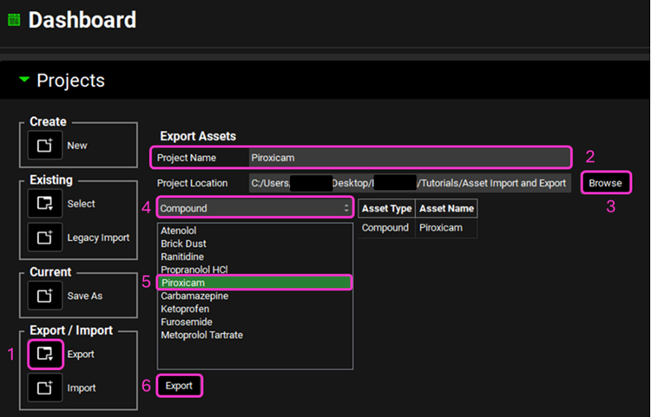Select Brick Dust from the list
Image resolution: width=651 pixels, height=417 pixels.
(x=182, y=244)
